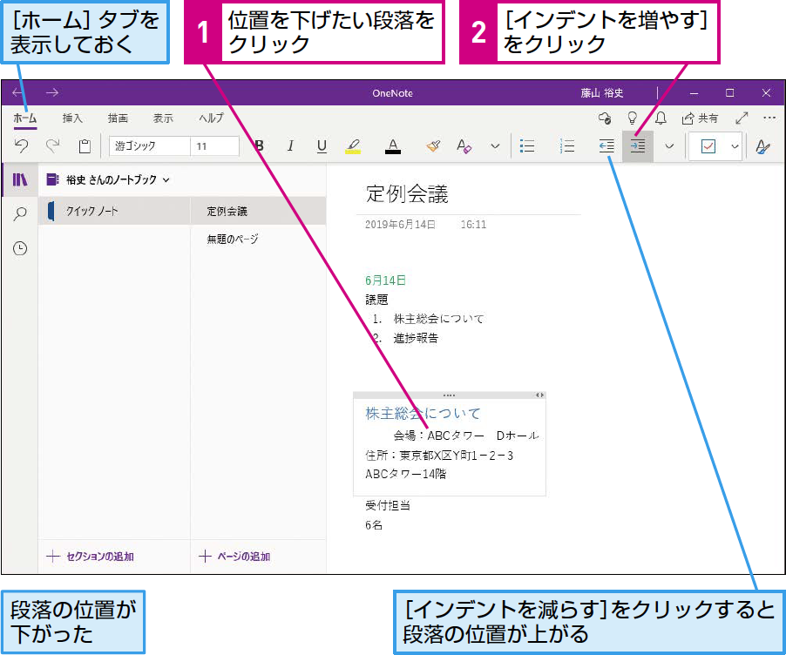Toggle Underline formatting
This screenshot has height=655, width=786.
pos(322,145)
